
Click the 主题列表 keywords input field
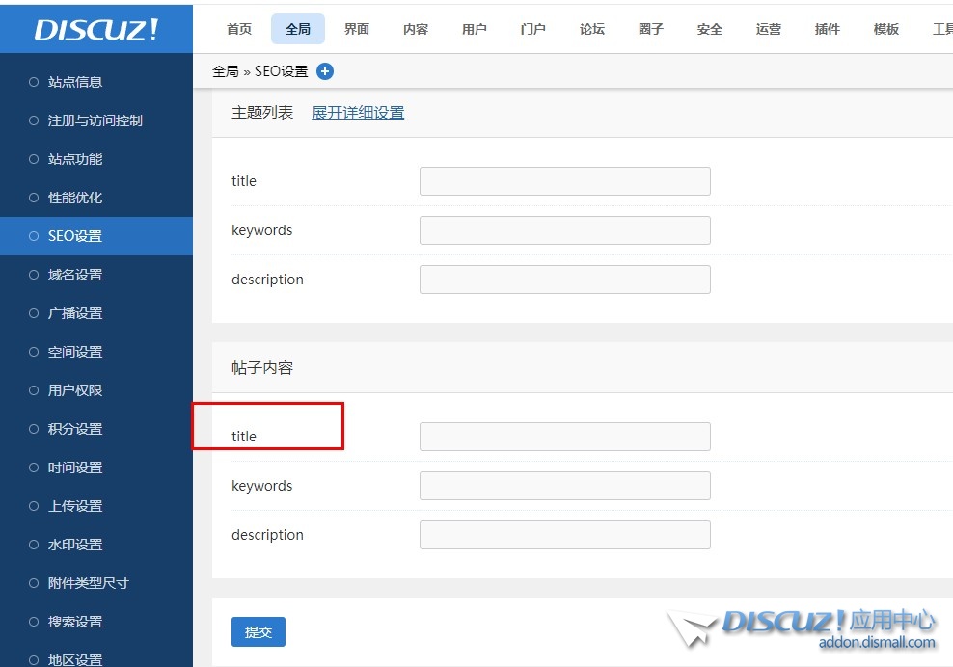564,230
